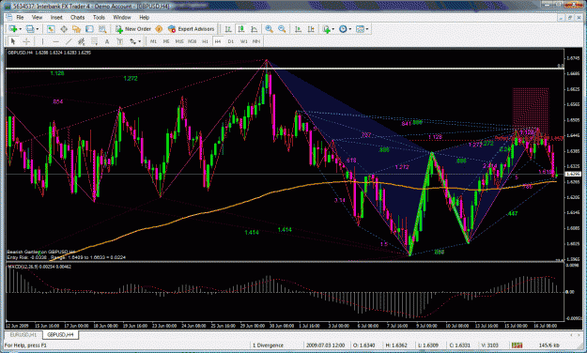
Task: Open the Window menu
Action: tap(122, 17)
